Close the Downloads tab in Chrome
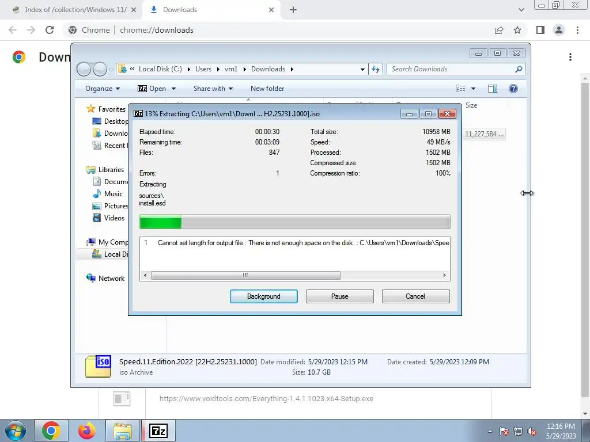Screen dimensions: 590x442 (x=271, y=10)
